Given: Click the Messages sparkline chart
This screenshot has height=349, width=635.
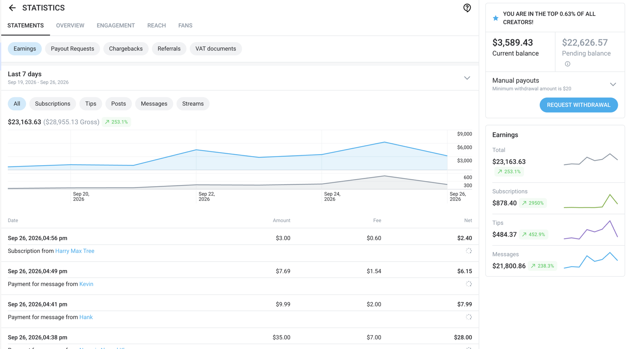Looking at the screenshot, I should (591, 260).
